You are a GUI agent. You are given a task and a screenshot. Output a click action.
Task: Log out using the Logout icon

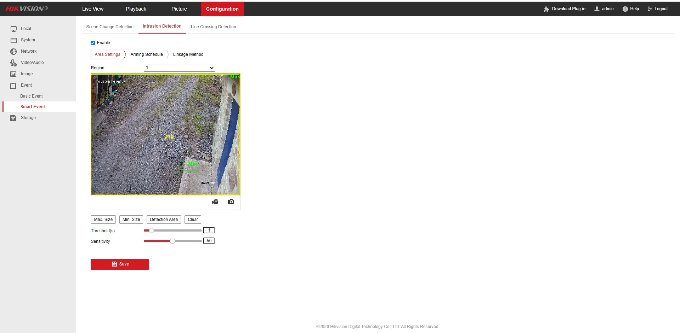click(x=650, y=9)
